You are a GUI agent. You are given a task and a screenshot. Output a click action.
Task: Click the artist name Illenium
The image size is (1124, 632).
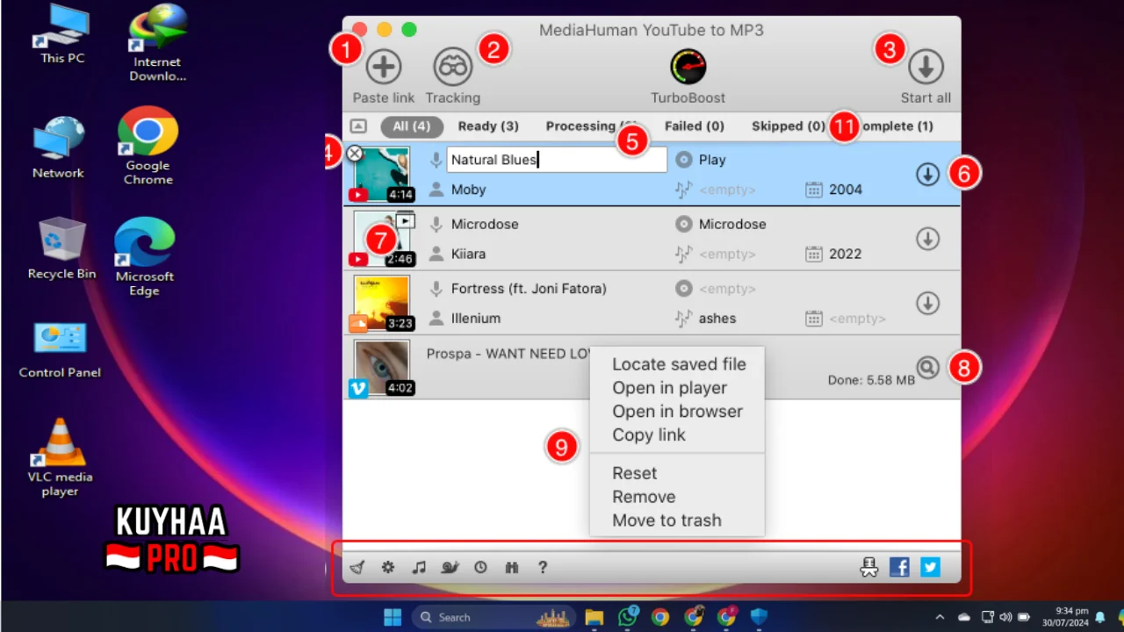tap(476, 319)
